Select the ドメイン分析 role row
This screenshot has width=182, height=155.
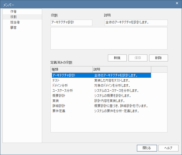(101, 85)
